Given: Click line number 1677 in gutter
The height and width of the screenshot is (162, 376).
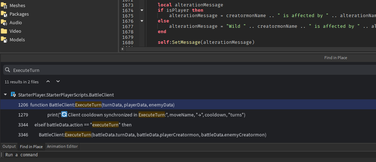Looking at the screenshot, I should pos(127,26).
